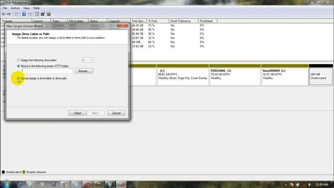Click the Next > button in the wizard

click(96, 113)
